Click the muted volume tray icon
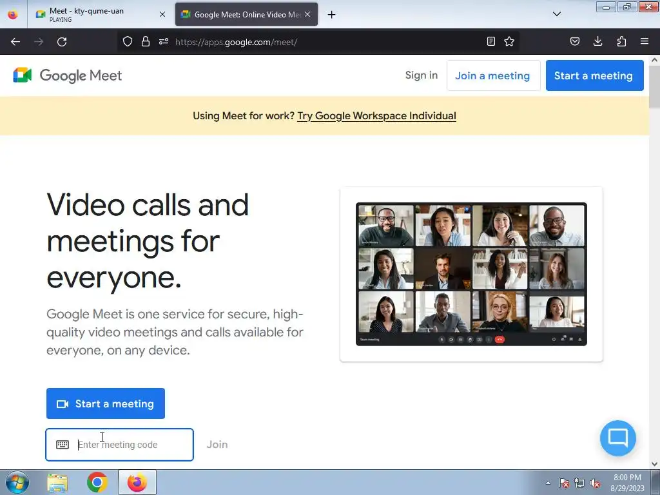Viewport: 660px width, 495px height. coord(595,483)
